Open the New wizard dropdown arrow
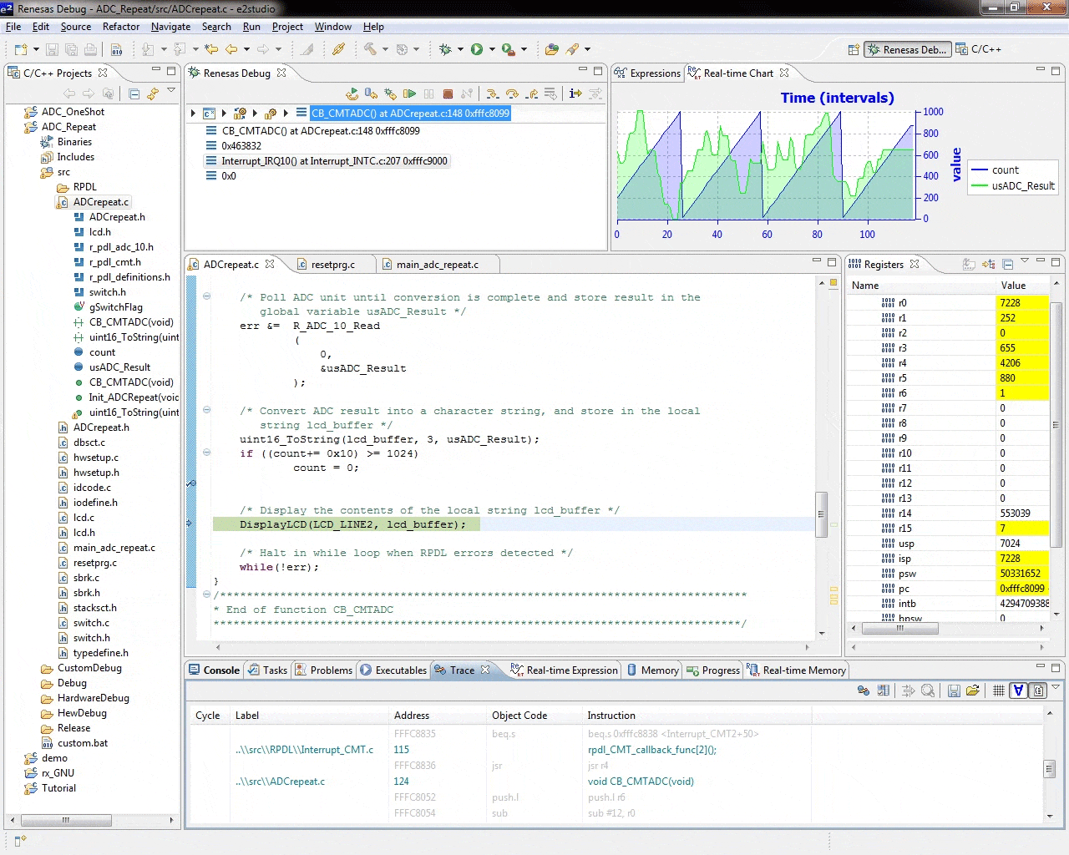 [x=36, y=49]
